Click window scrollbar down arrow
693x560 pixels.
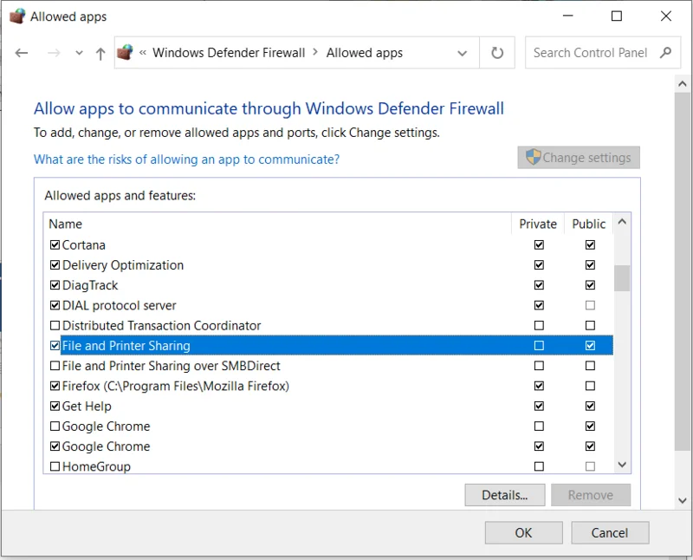click(683, 500)
